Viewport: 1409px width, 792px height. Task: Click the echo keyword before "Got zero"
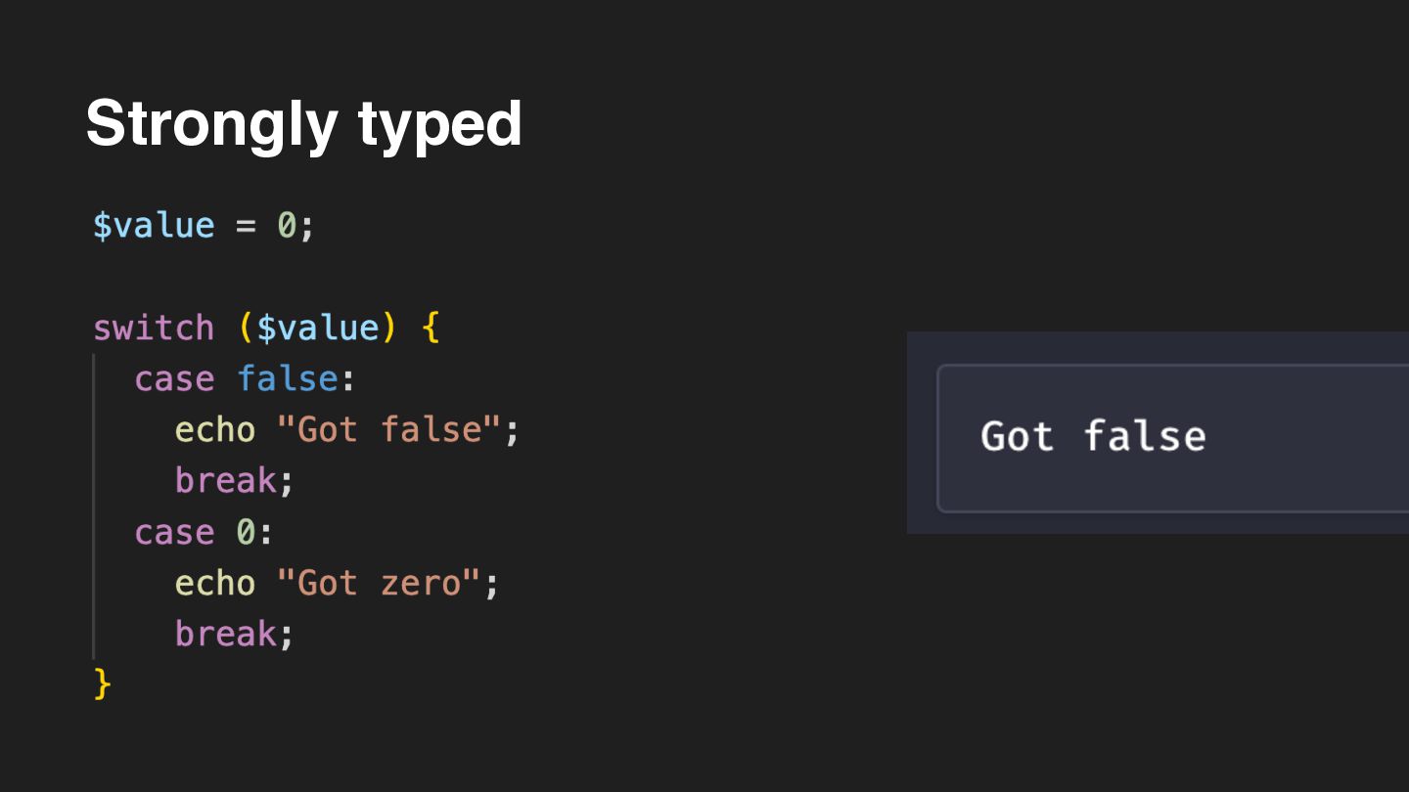coord(214,583)
